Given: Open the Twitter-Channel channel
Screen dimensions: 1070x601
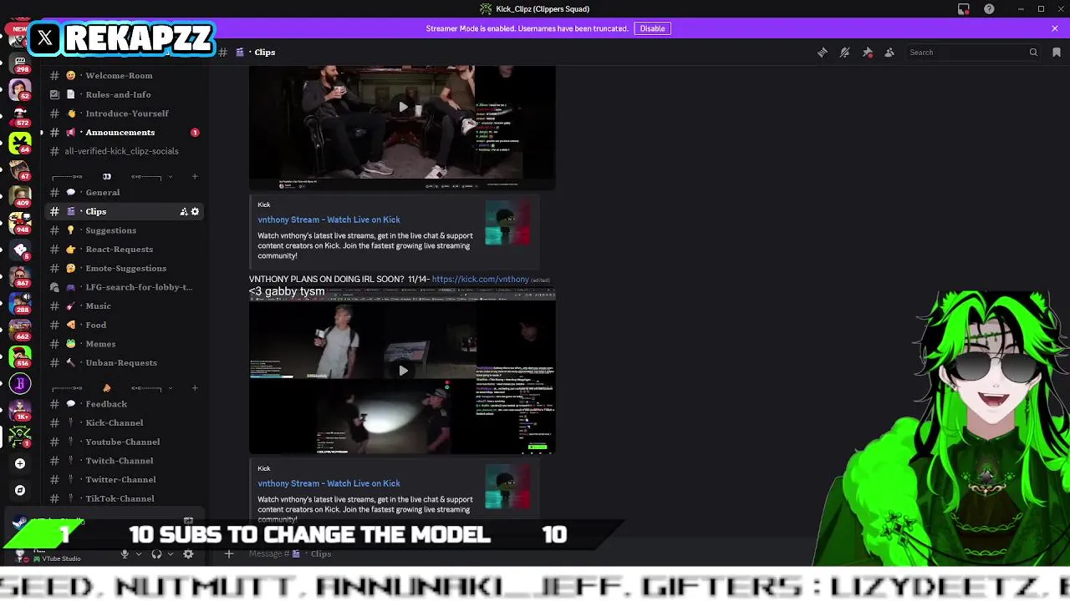Looking at the screenshot, I should pyautogui.click(x=124, y=480).
